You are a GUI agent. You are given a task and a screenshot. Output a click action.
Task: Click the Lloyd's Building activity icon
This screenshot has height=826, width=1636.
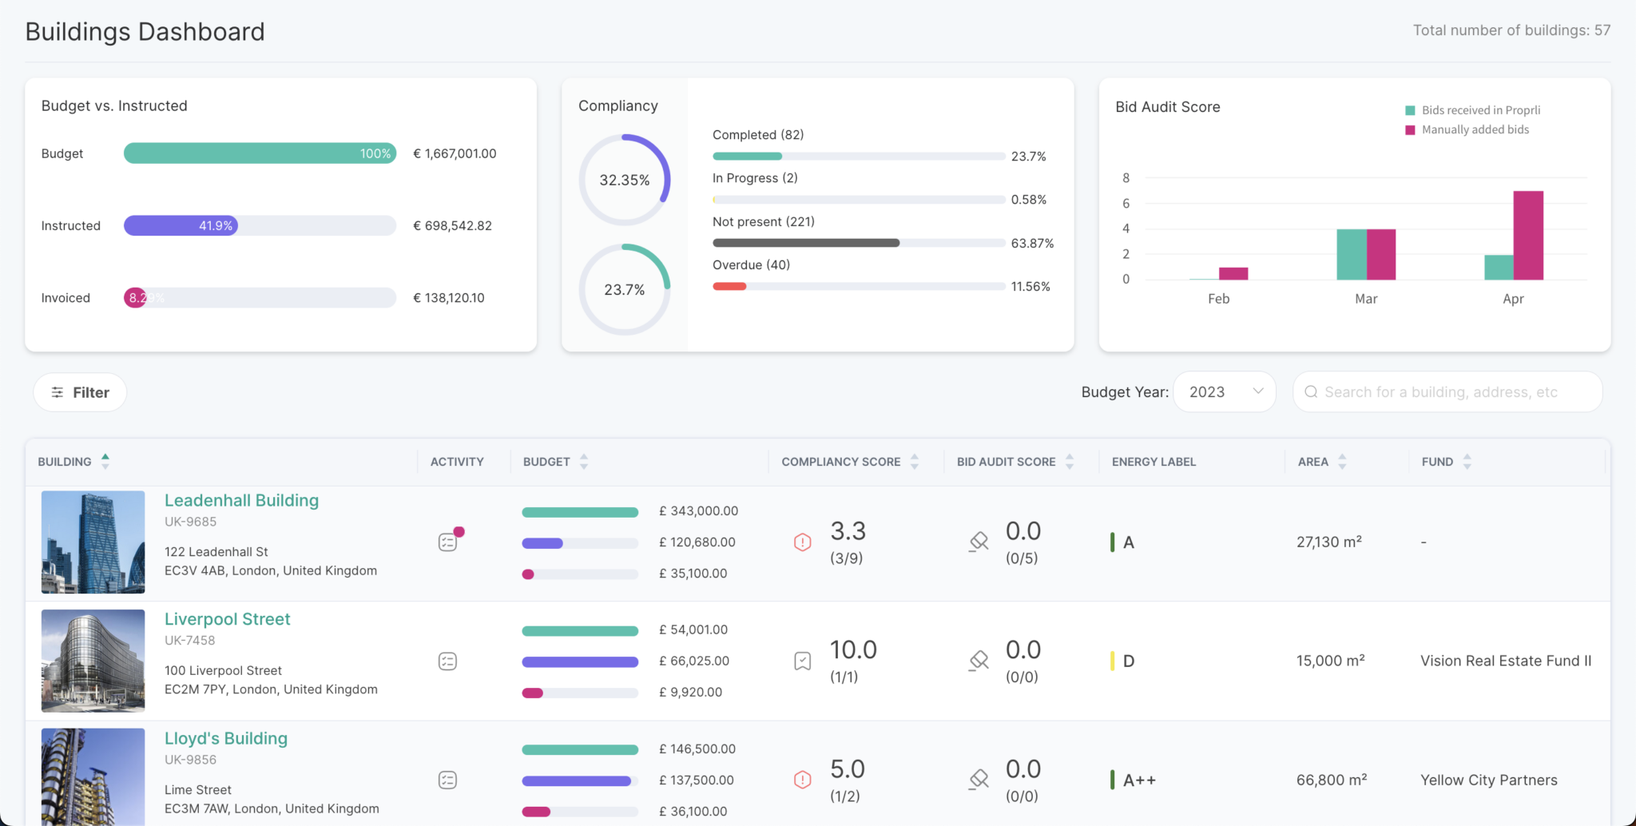(447, 780)
